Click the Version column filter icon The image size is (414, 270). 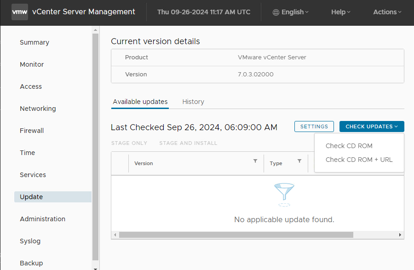point(255,161)
